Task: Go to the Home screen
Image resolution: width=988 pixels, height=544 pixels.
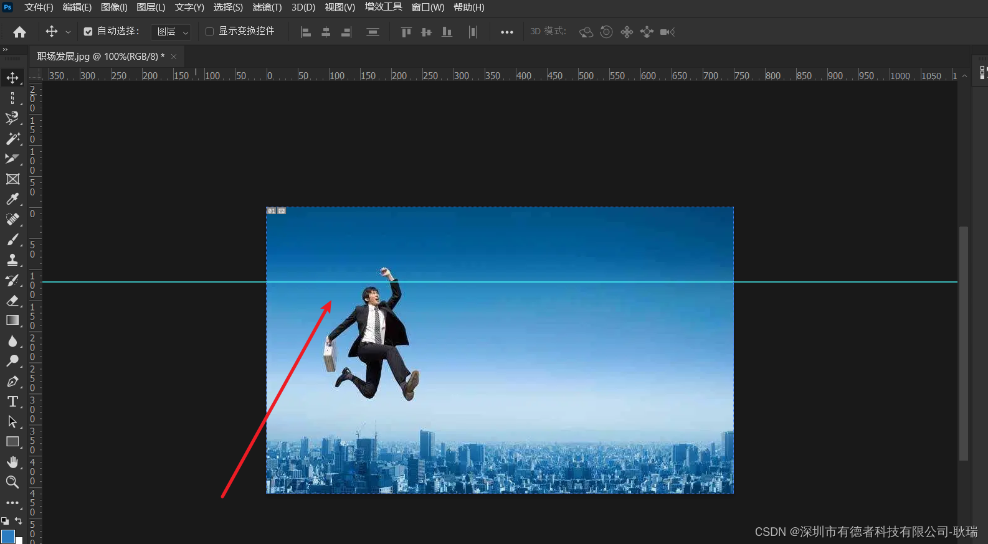Action: point(20,32)
